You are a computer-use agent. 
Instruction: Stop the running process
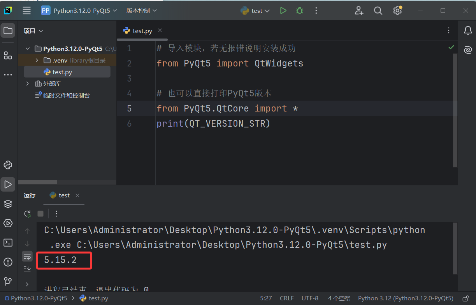(x=40, y=214)
